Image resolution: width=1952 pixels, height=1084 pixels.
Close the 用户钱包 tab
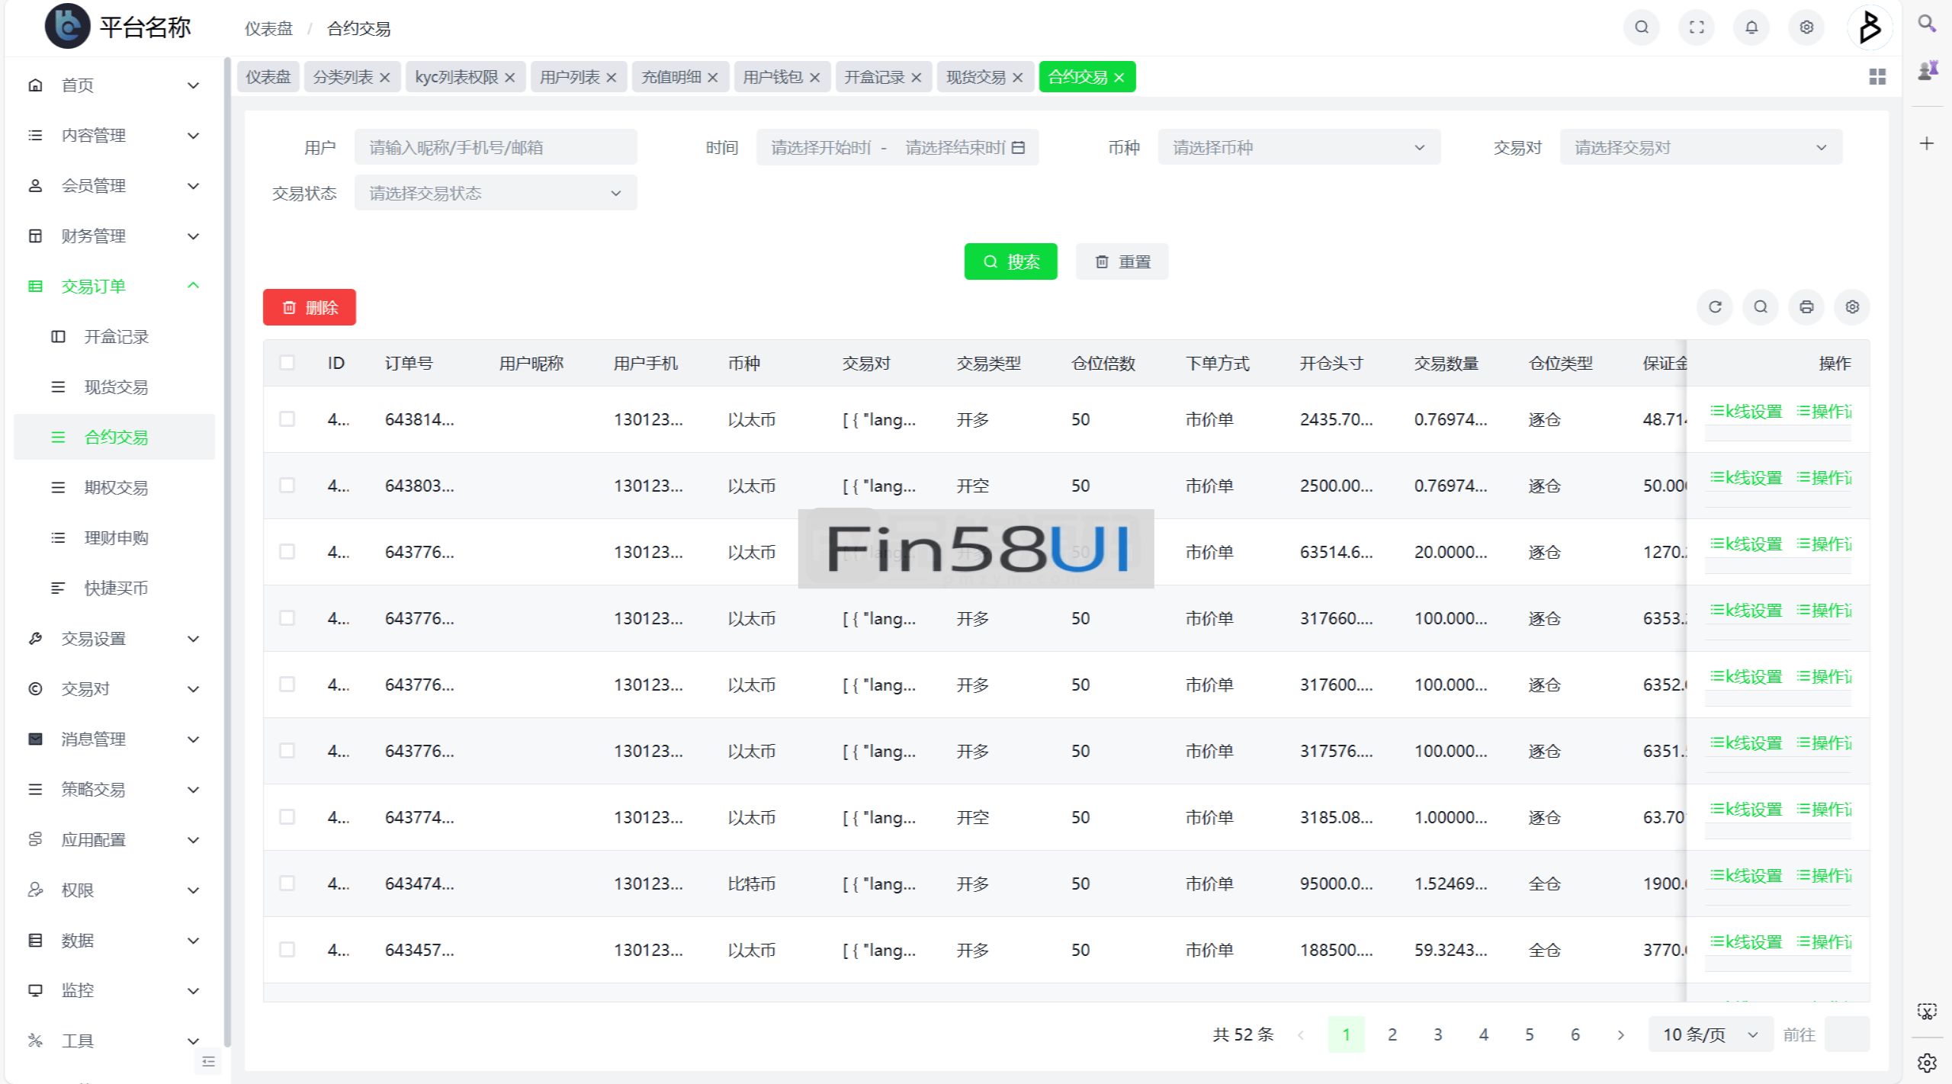click(815, 78)
